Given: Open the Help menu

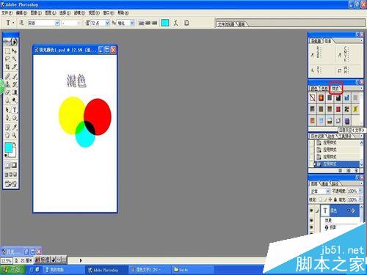Looking at the screenshot, I should tap(123, 12).
